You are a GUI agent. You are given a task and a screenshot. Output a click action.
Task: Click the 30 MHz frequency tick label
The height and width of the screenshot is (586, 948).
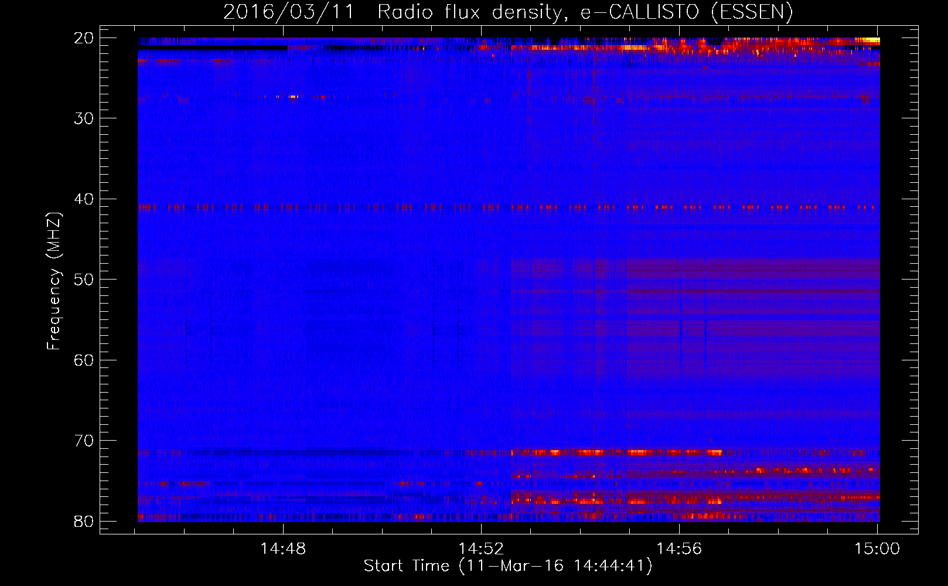pos(84,118)
